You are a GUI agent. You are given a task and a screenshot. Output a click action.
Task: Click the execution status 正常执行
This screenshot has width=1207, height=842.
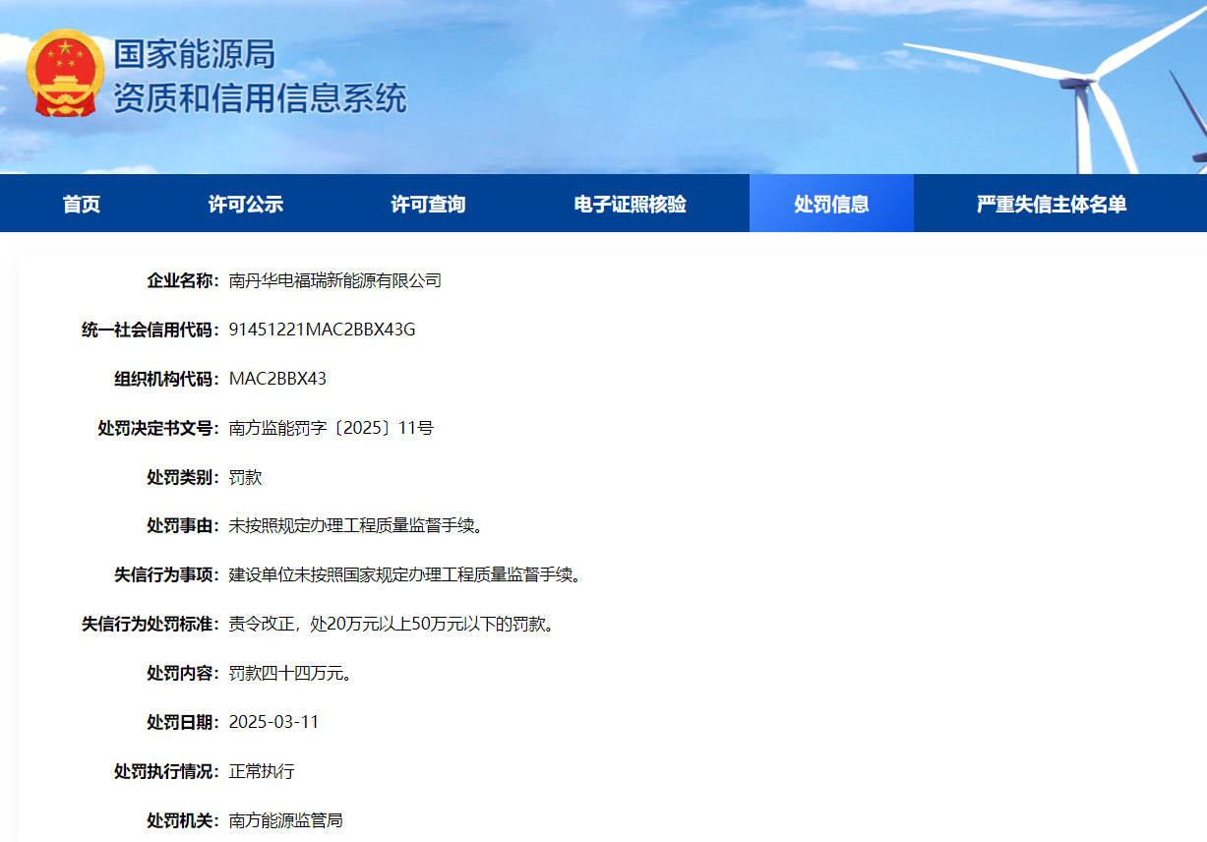(x=262, y=771)
